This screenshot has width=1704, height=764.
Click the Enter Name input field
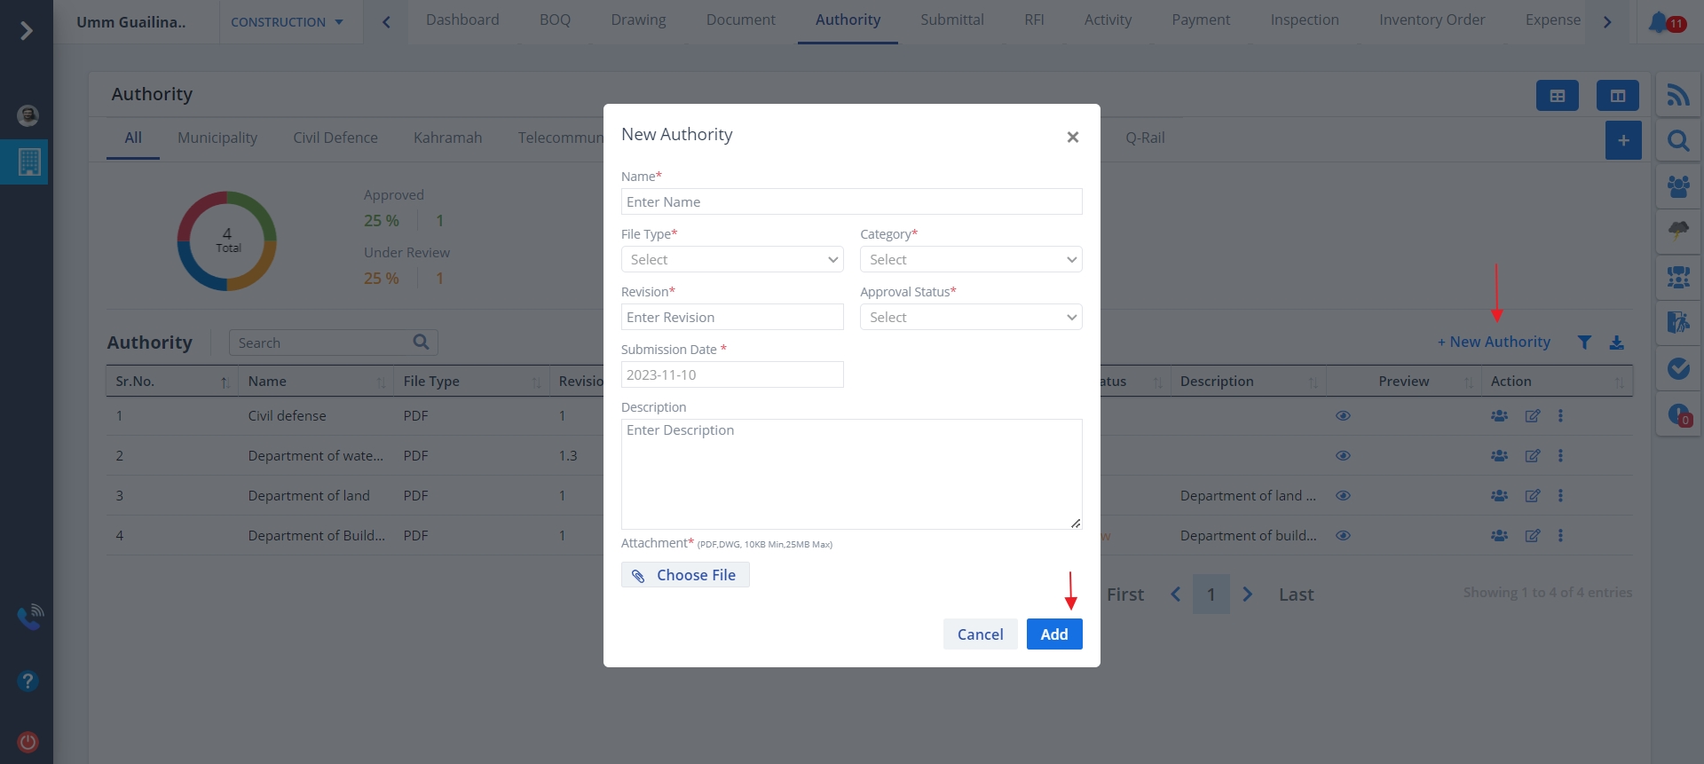[850, 202]
